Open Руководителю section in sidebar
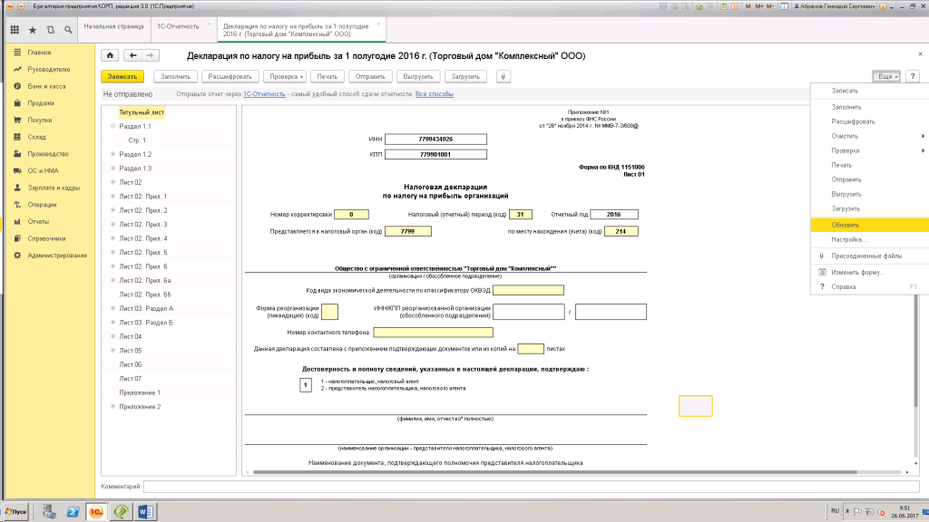The width and height of the screenshot is (929, 522). [x=49, y=69]
